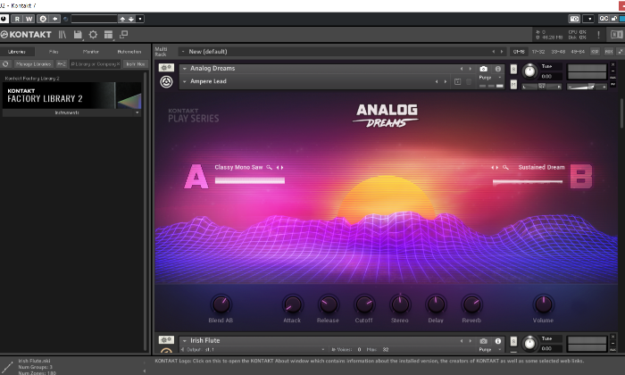The image size is (625, 375).
Task: Solo the Analog Dreams instrument
Action: (x=513, y=70)
